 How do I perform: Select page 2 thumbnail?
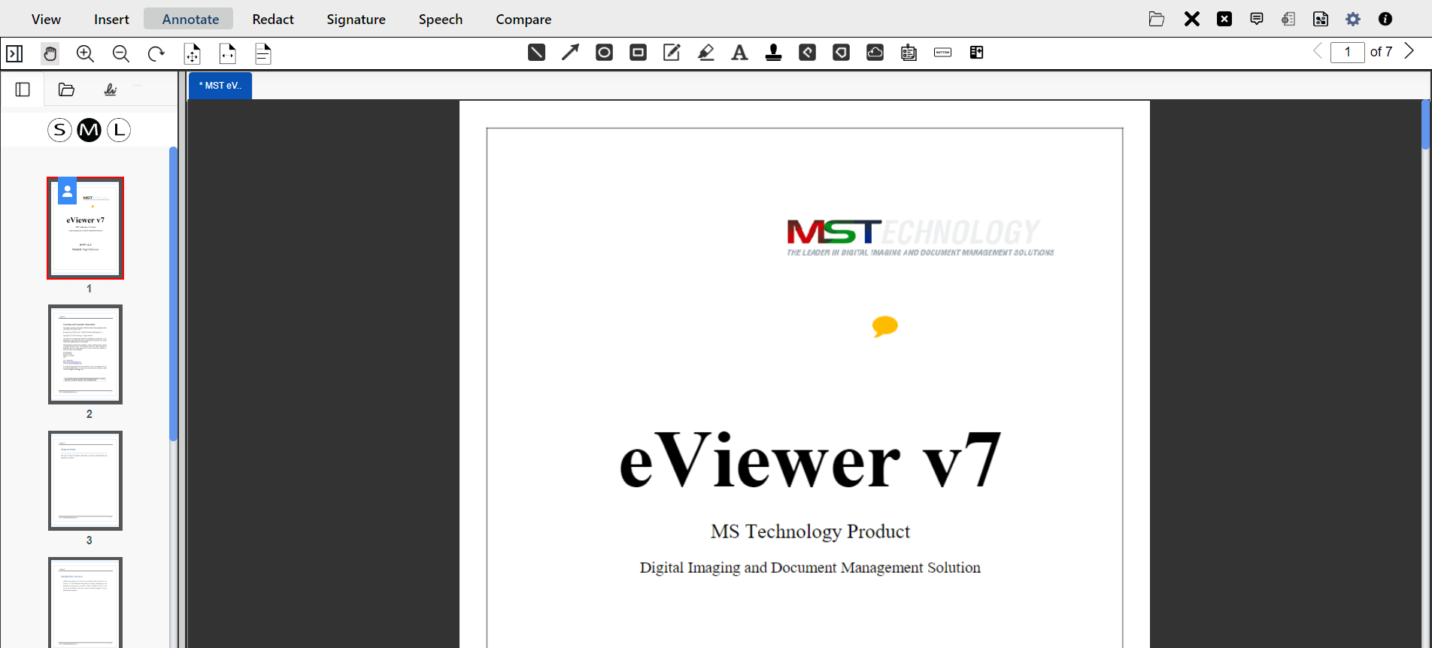[85, 354]
